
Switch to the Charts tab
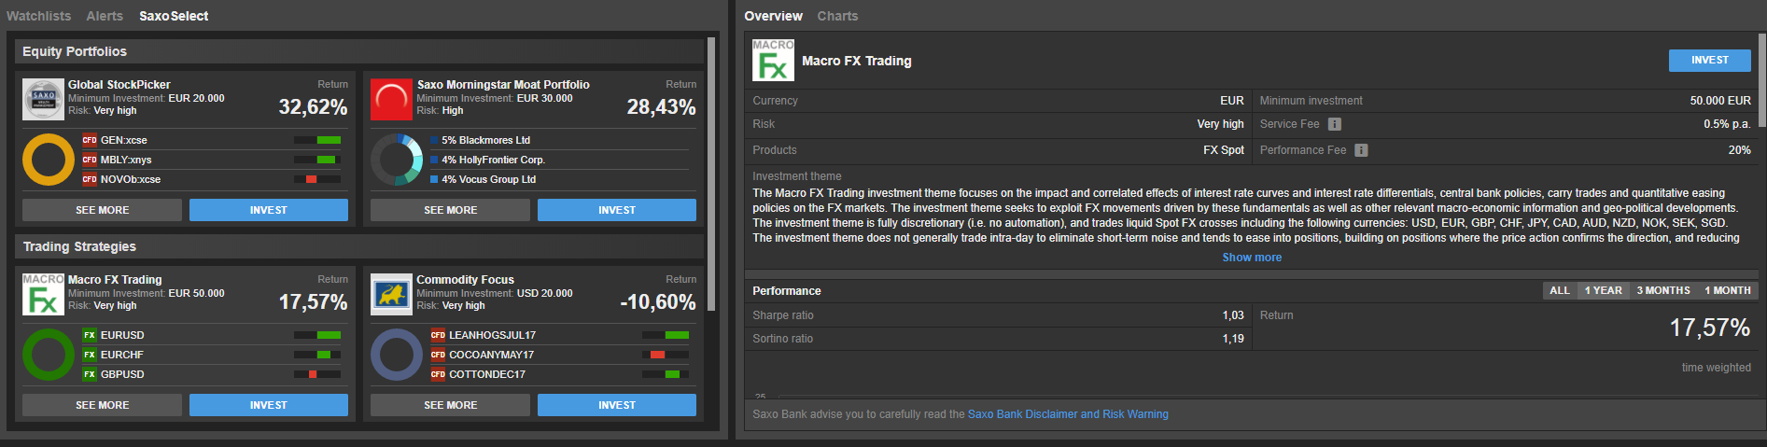click(x=837, y=16)
